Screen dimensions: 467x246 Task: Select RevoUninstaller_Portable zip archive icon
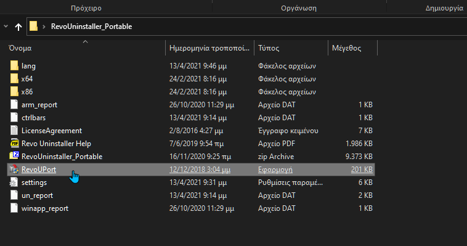tap(14, 156)
